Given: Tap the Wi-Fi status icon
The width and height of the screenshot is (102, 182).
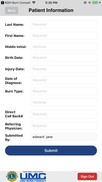Looking at the screenshot, I should [x=34, y=3].
